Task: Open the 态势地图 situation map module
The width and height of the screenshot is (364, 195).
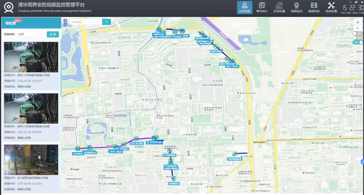Action: [x=244, y=7]
